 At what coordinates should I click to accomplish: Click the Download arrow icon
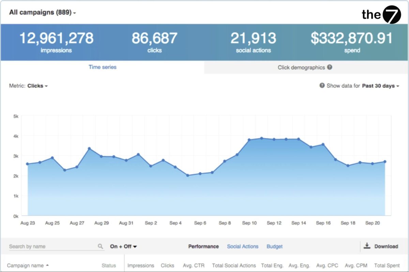click(x=367, y=246)
